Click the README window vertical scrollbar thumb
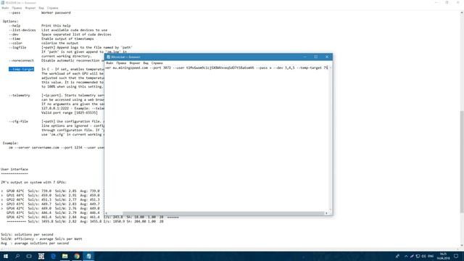The image size is (464, 261). coord(462,161)
